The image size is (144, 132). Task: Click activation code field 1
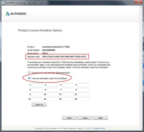click(37, 85)
